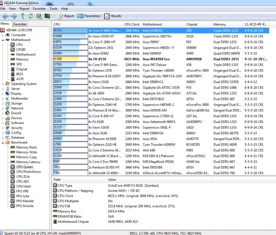Select the 8x Xeon X5550 HT row
This screenshot has width=276, height=235.
tap(161, 36)
